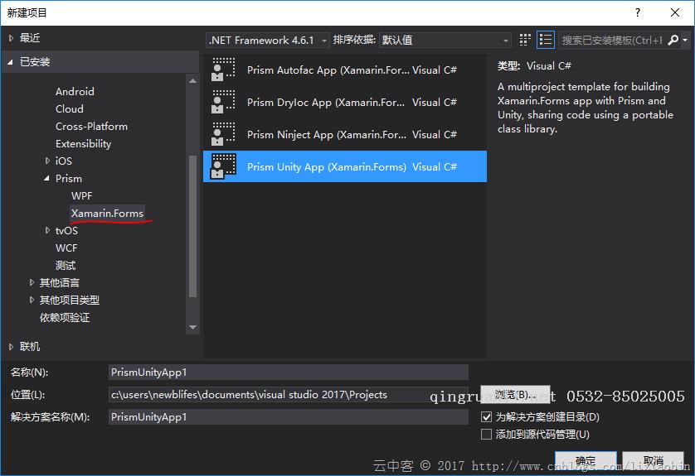Select Xamarin.Forms under Prism
Screen dimensions: 695x476
[x=107, y=213]
